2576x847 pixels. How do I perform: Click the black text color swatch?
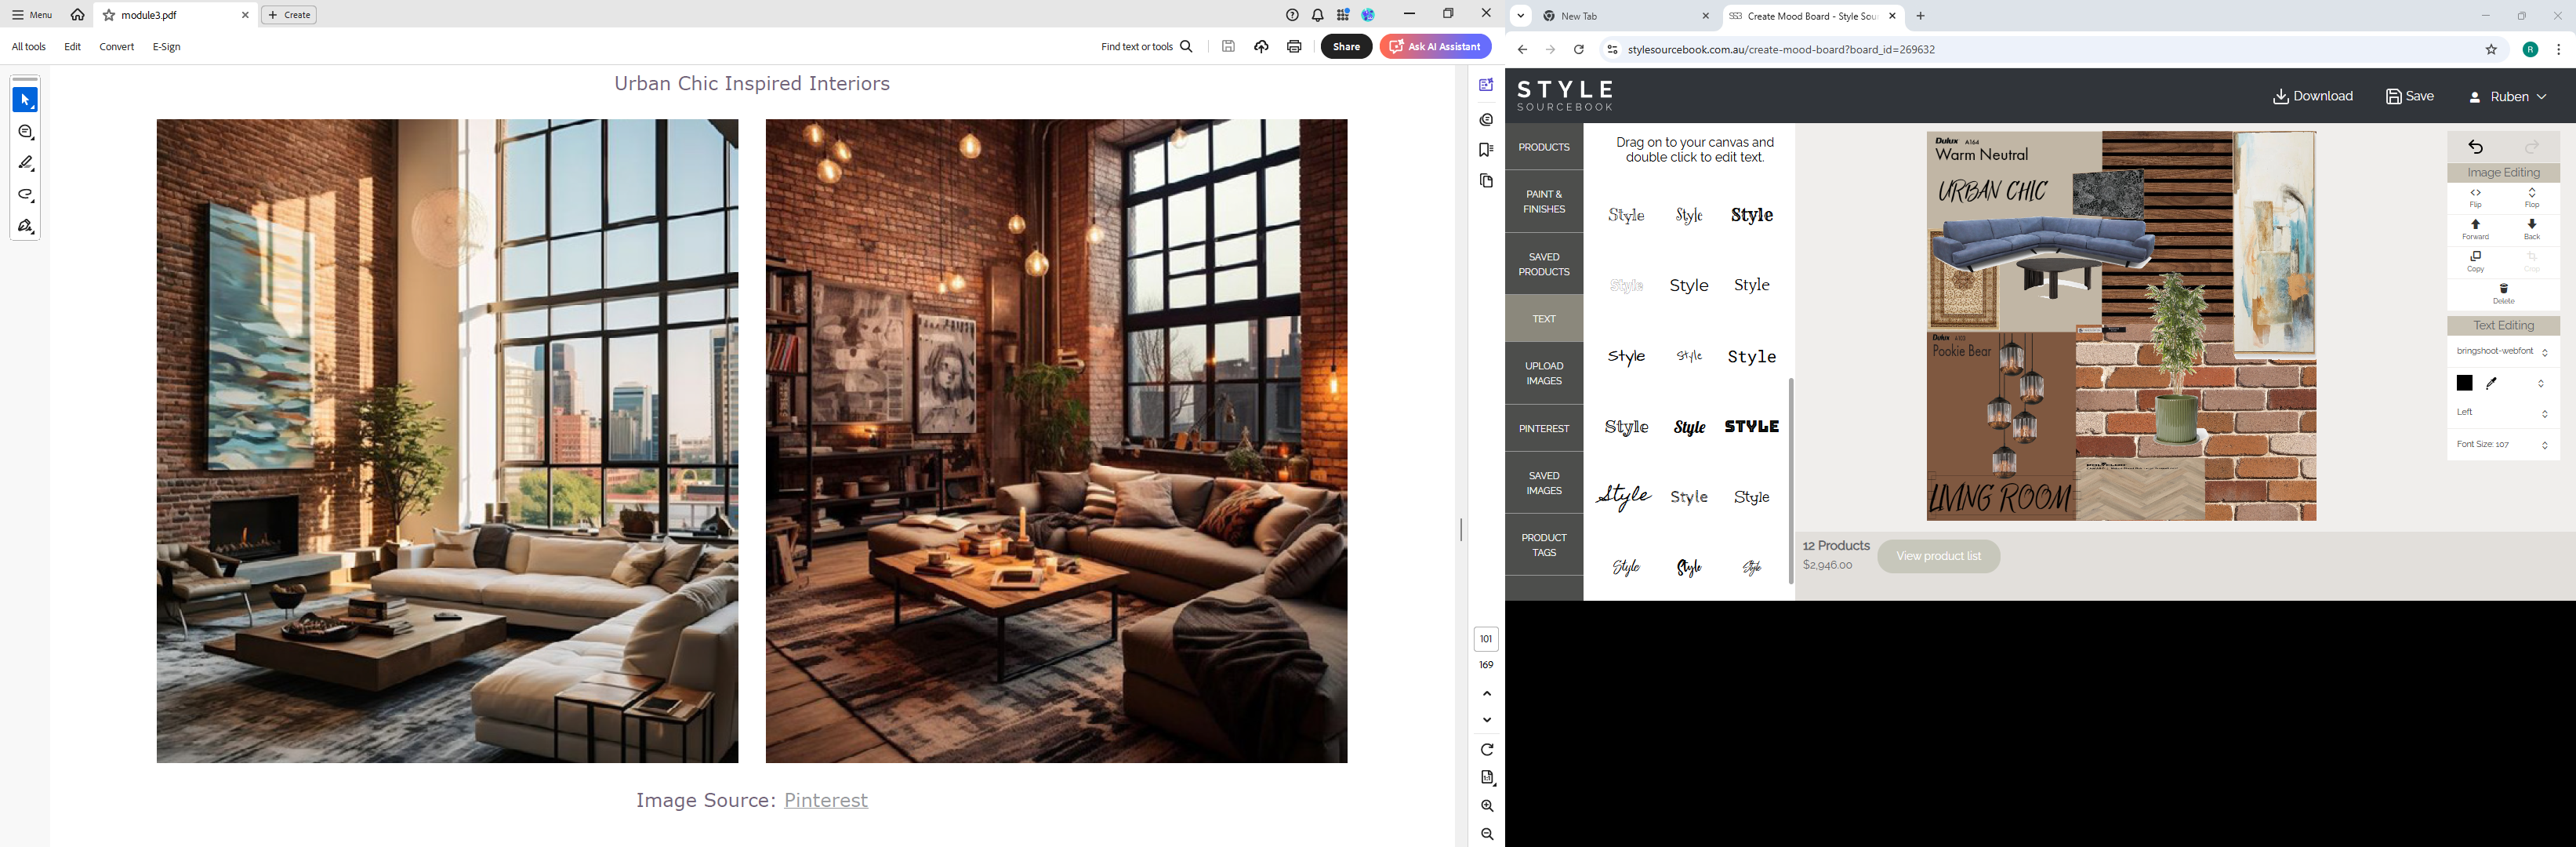pos(2464,383)
